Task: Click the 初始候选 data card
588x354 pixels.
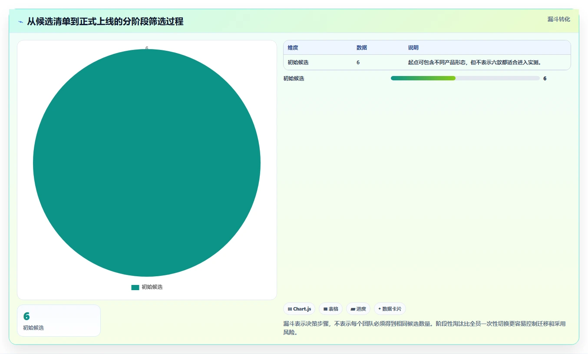Action: click(59, 321)
